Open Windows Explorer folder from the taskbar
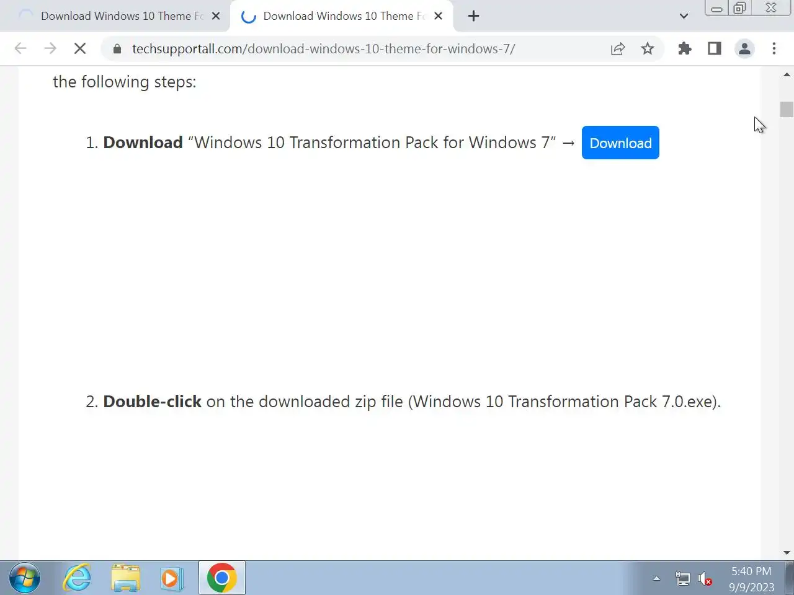 click(x=126, y=578)
